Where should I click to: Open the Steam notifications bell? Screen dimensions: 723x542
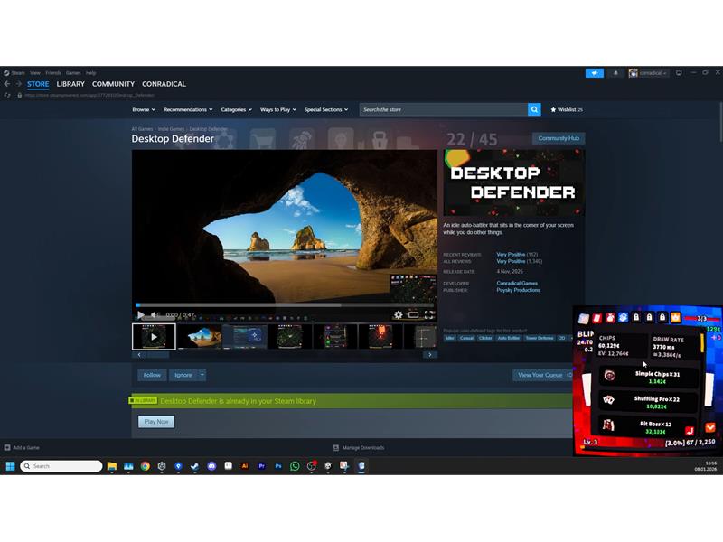click(615, 73)
